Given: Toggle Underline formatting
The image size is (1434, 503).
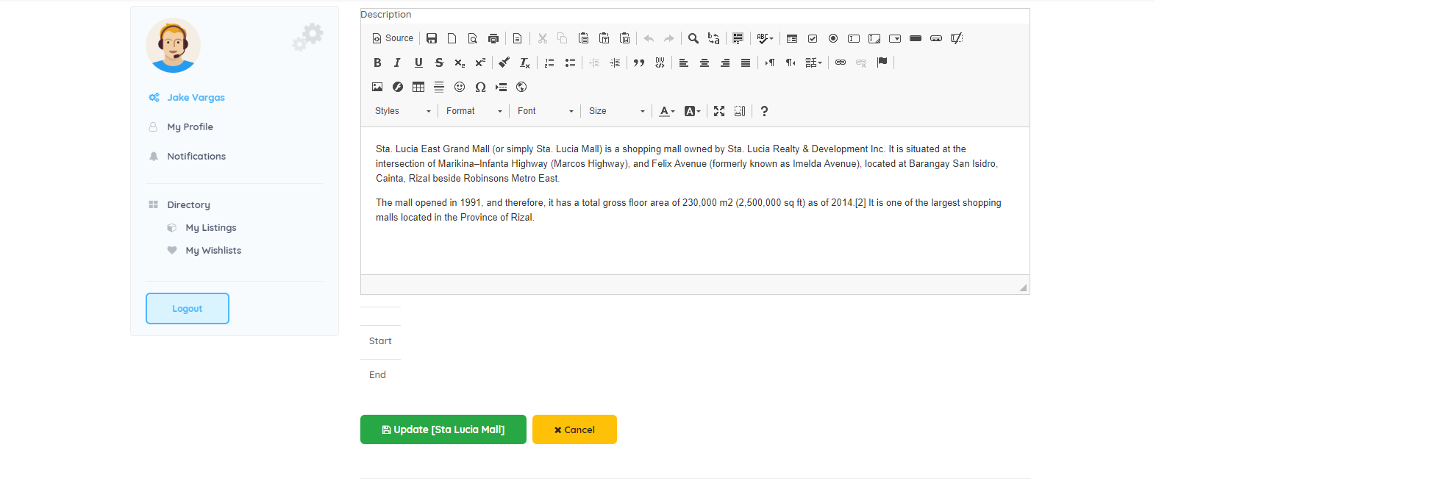Looking at the screenshot, I should tap(418, 63).
